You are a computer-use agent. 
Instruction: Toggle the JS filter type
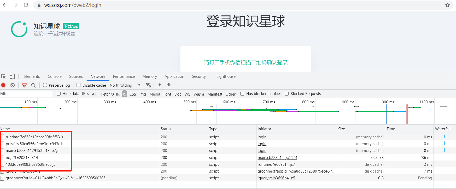(124, 94)
